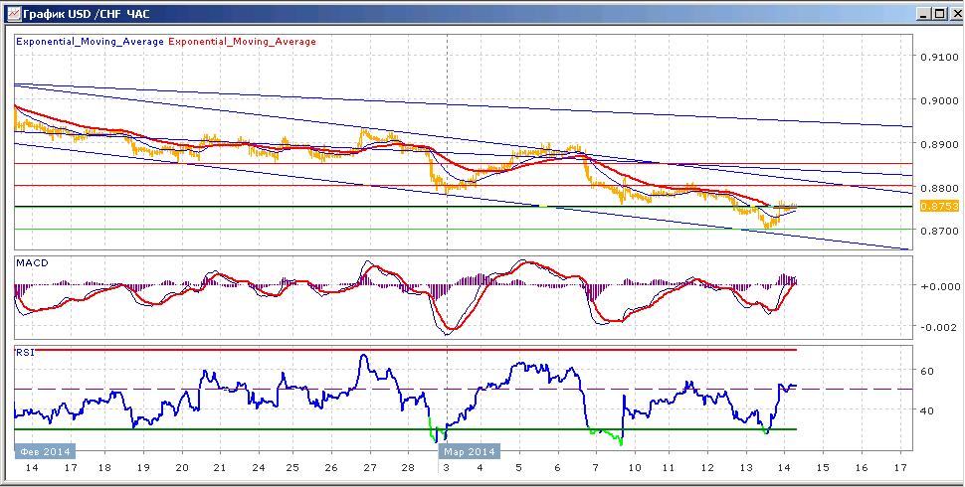Click the RSI panel label
Viewport: 965px width, 487px height.
coord(25,353)
